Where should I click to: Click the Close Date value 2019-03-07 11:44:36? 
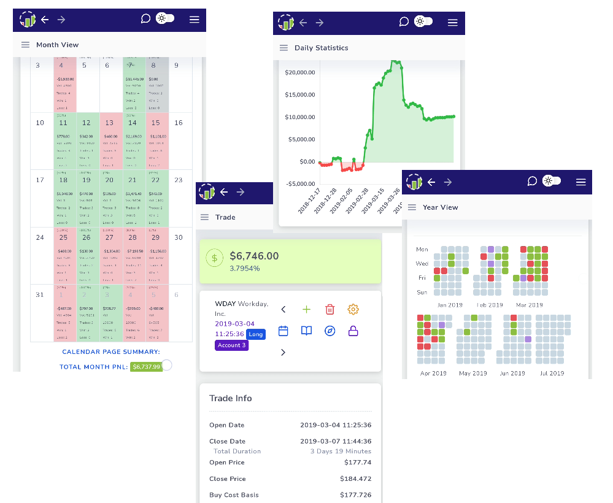pyautogui.click(x=336, y=441)
